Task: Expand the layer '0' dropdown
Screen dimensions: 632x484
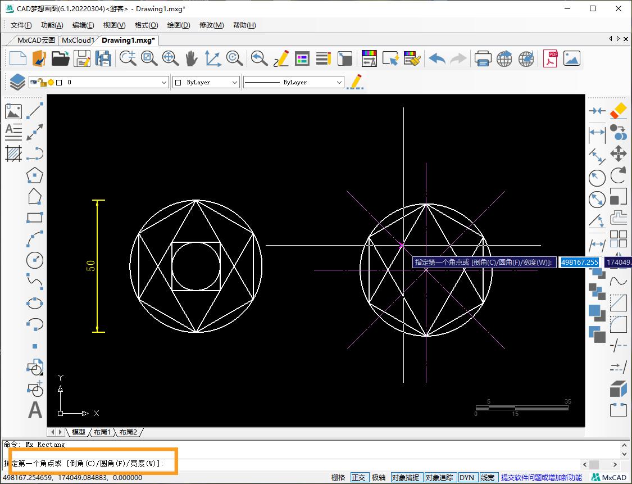Action: 164,82
